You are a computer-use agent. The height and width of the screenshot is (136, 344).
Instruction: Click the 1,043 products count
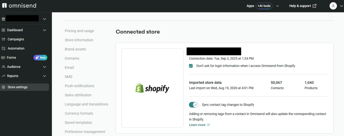coord(309,83)
